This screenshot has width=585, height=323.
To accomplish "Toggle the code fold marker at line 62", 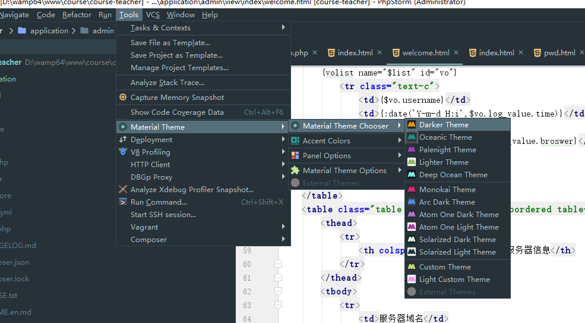I will click(278, 291).
